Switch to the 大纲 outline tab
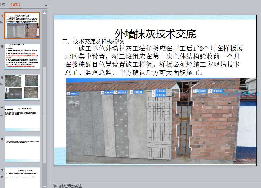 pyautogui.click(x=2, y=5)
